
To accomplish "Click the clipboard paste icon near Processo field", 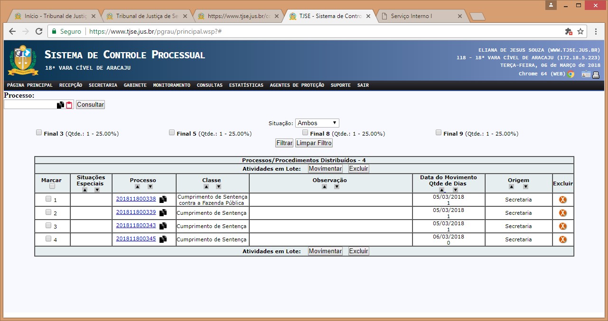I will tap(69, 105).
